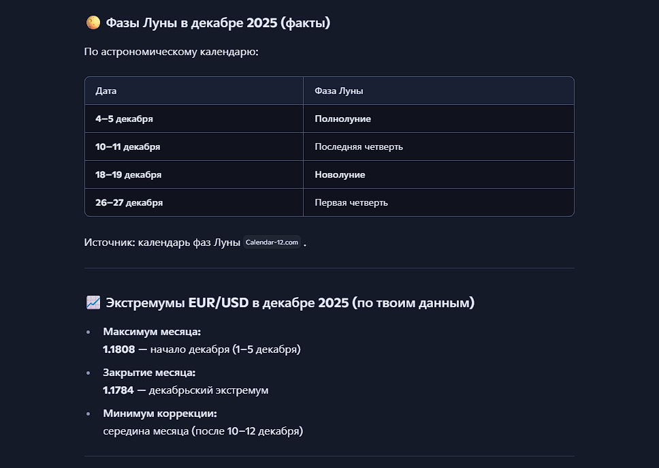Select the "18–19 декабря" table cell

click(x=128, y=174)
